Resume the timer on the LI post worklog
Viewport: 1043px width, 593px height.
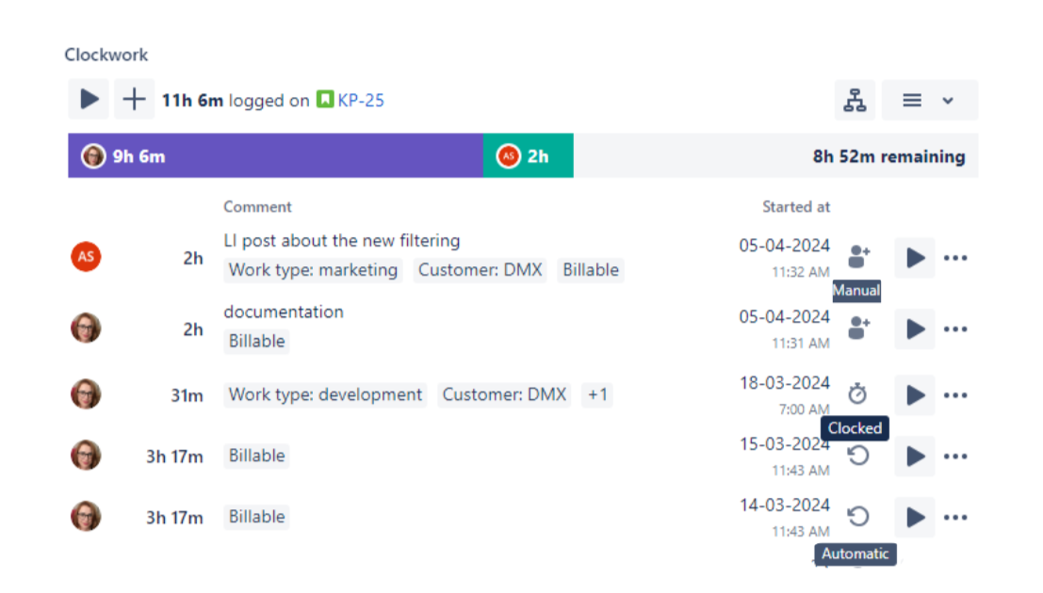[914, 257]
